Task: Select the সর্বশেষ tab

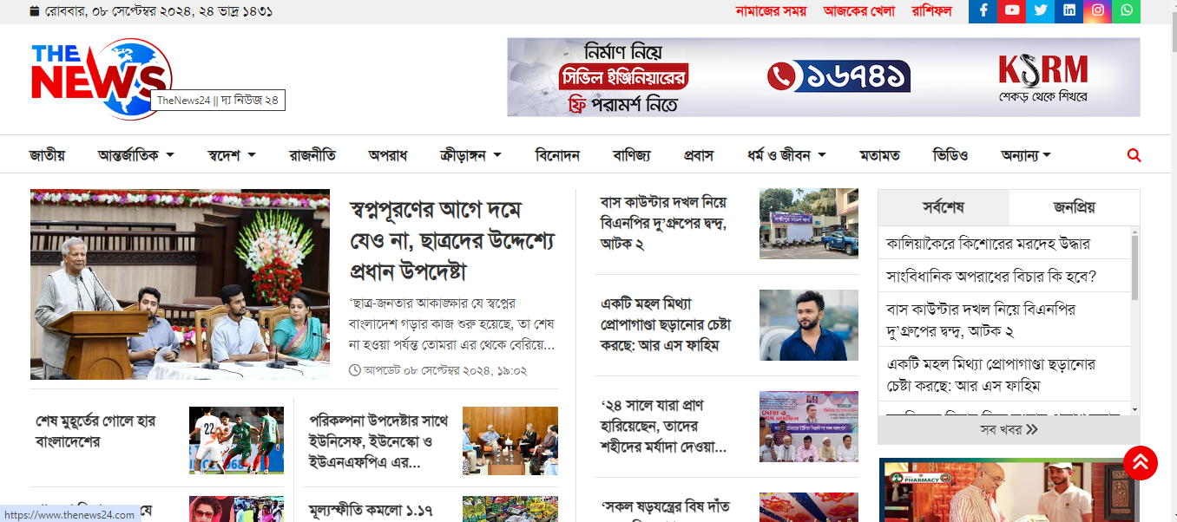Action: (x=944, y=207)
